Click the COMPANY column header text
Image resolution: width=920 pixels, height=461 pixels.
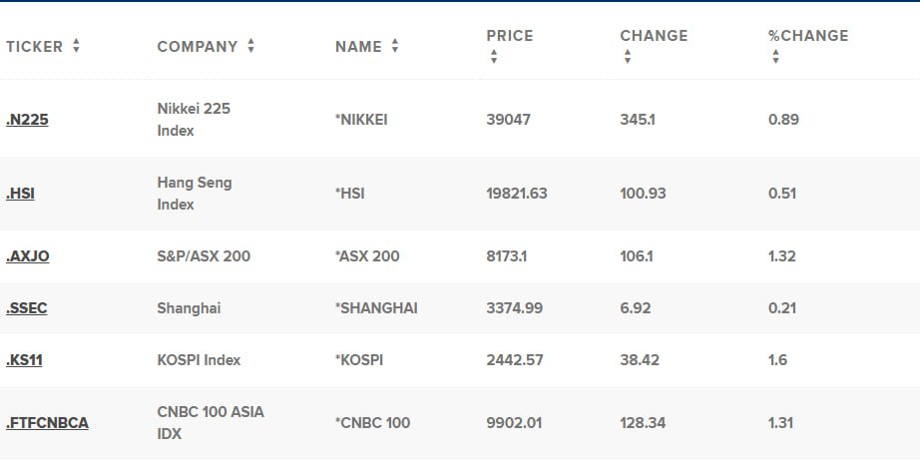click(198, 46)
